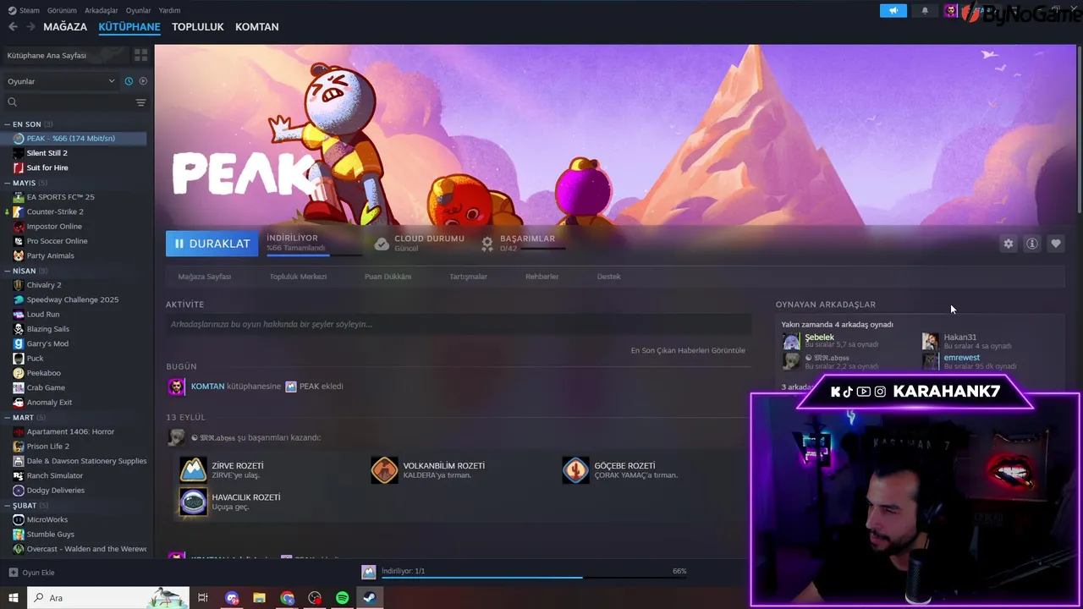Open the Görünüm menu
1083x609 pixels.
pyautogui.click(x=62, y=10)
